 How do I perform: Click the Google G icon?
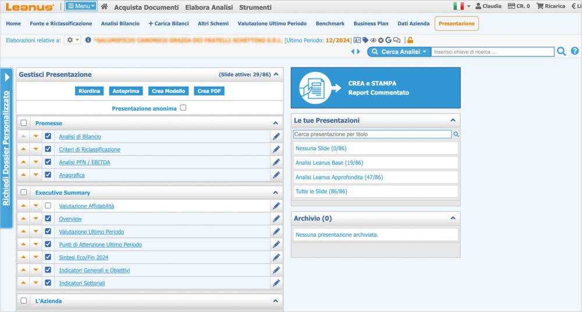(x=388, y=40)
